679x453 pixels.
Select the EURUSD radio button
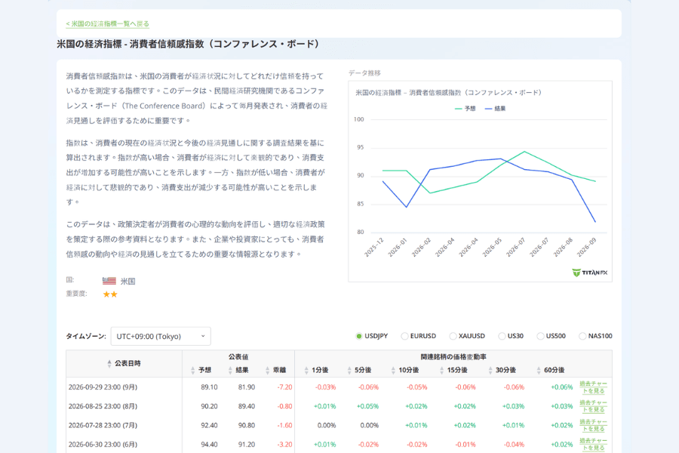coord(404,336)
